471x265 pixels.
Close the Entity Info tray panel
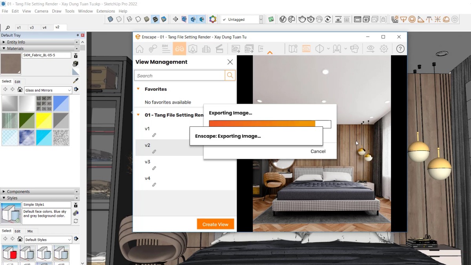[x=77, y=42]
